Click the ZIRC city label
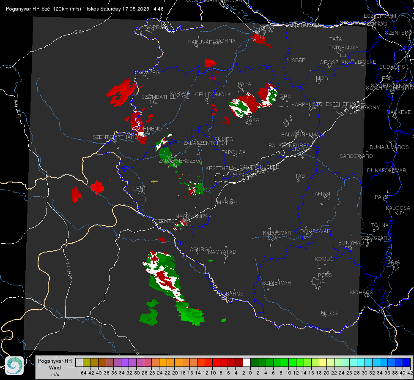Viewport: 414px width, 380px height. pos(285,97)
